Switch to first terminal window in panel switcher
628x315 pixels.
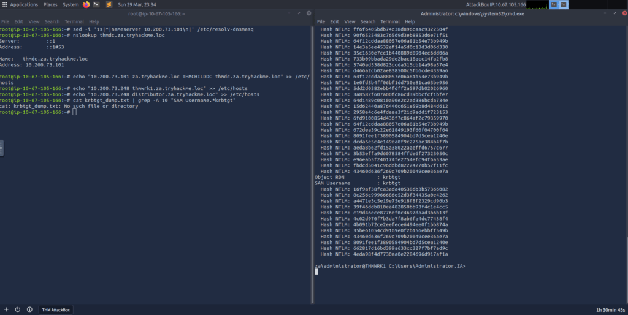point(554,4)
